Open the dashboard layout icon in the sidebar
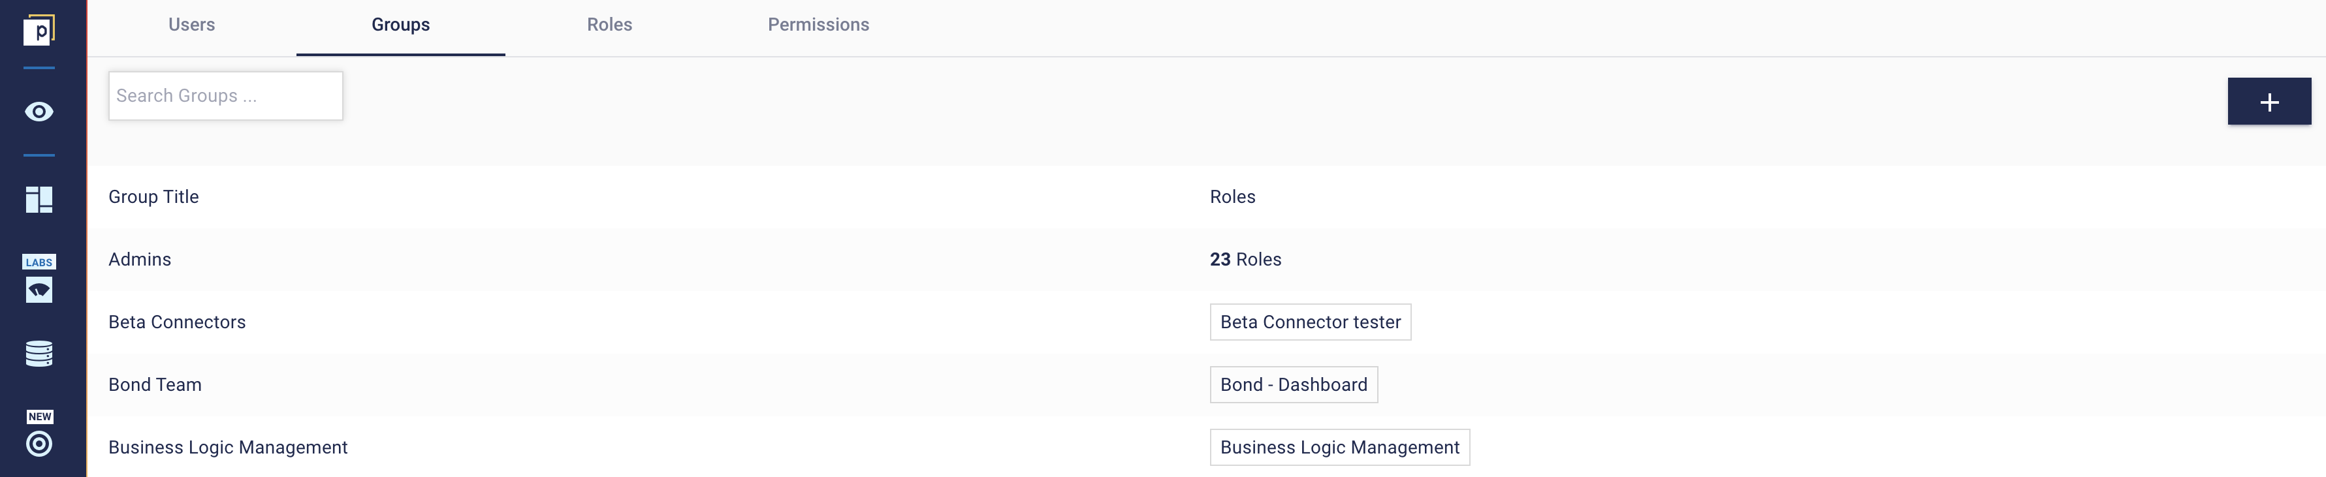 [x=39, y=199]
